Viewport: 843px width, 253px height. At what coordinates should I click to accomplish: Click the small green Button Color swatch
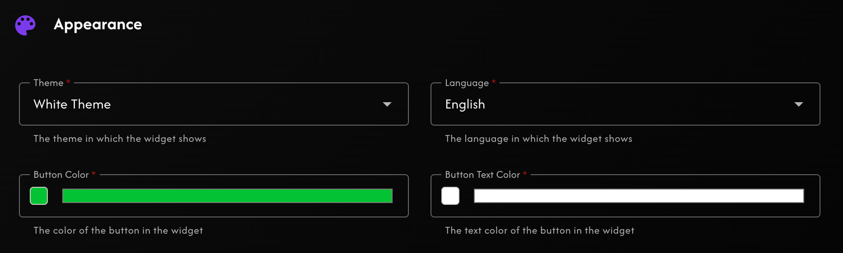point(39,196)
